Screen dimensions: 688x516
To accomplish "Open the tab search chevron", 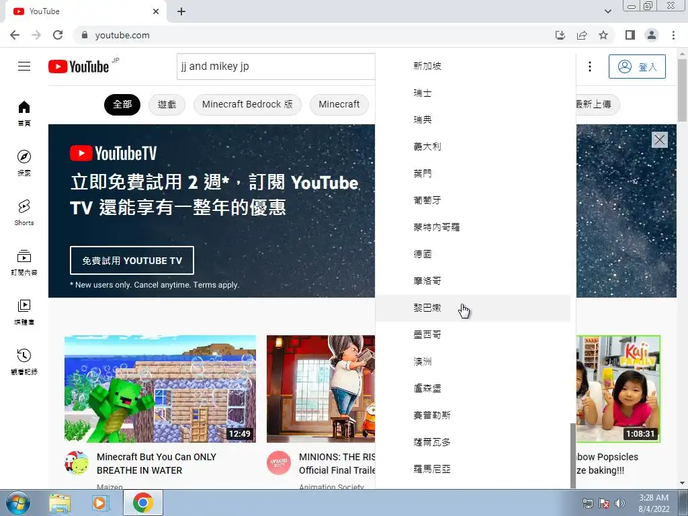I will point(607,11).
